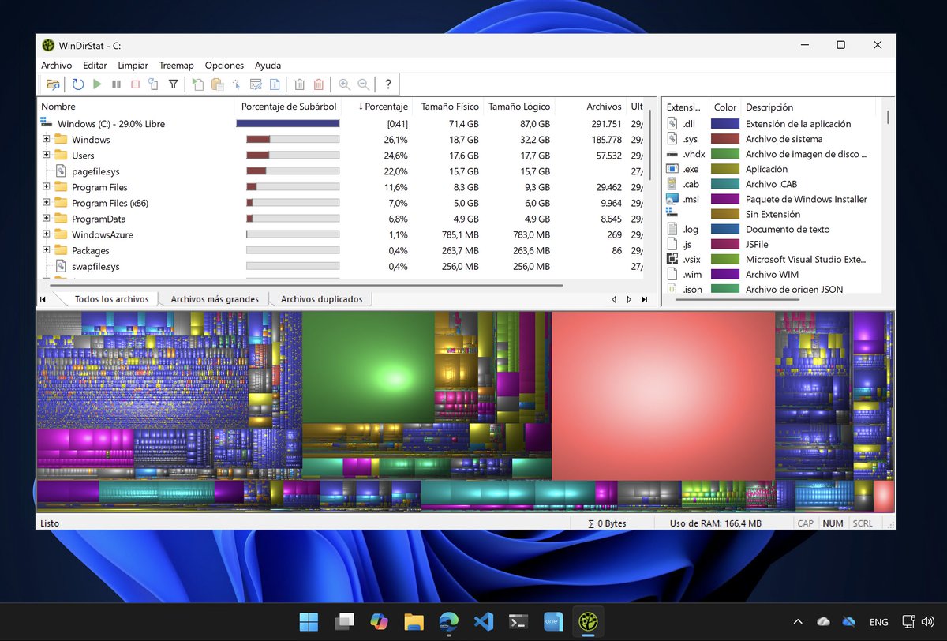947x641 pixels.
Task: Click the Suspend pause icon
Action: [116, 84]
